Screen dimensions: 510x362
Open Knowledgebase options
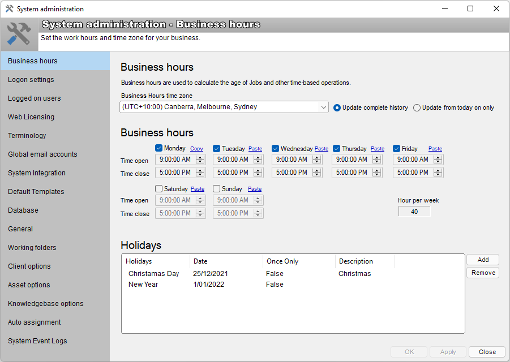[x=55, y=304]
